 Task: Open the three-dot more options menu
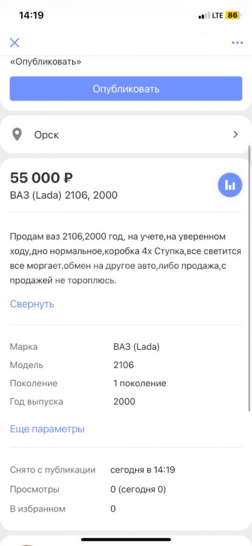tap(237, 43)
